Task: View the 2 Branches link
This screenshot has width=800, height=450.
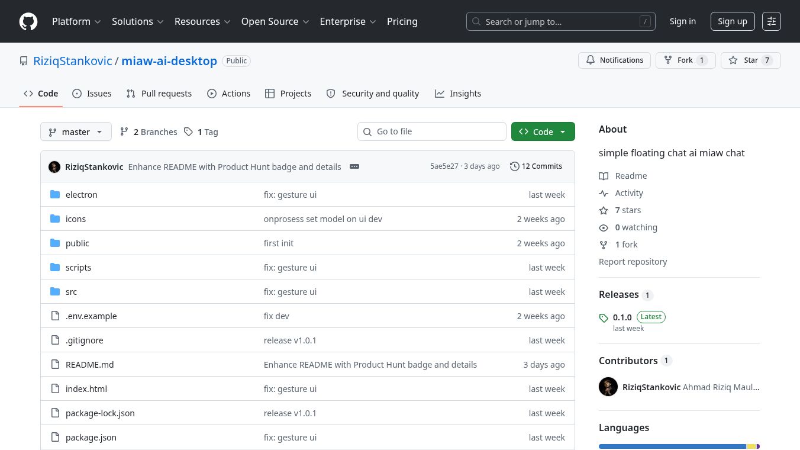Action: 149,131
